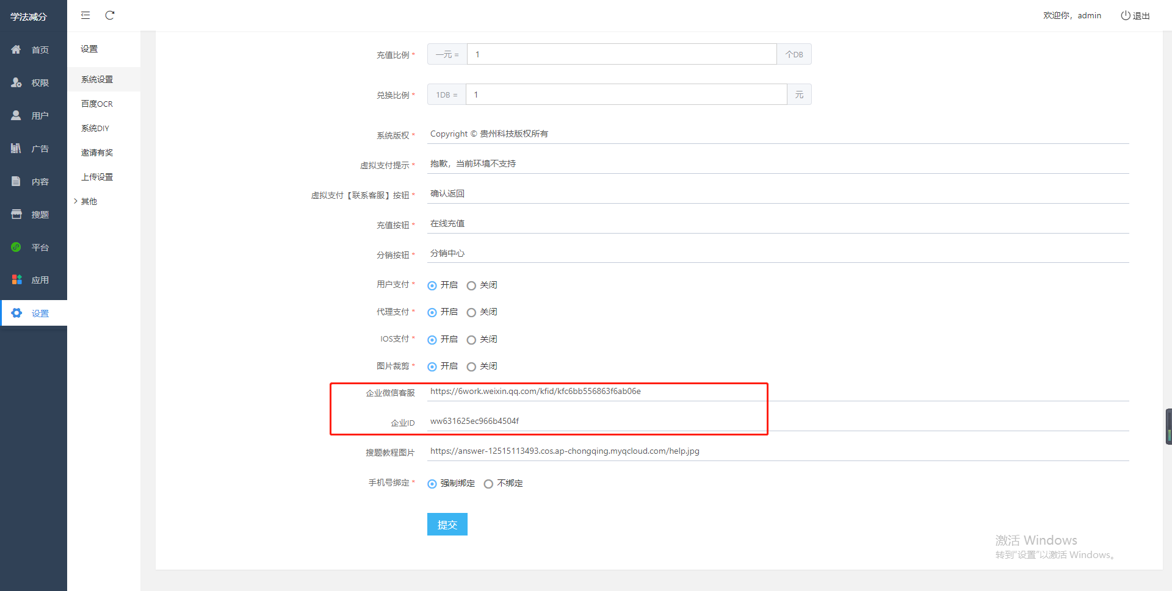
Task: Select 关闭 for IOS支付
Action: pos(471,340)
